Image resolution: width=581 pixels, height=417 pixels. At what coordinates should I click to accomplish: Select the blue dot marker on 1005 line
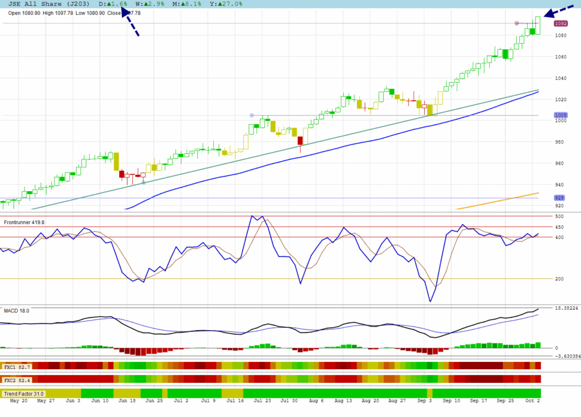tap(251, 116)
